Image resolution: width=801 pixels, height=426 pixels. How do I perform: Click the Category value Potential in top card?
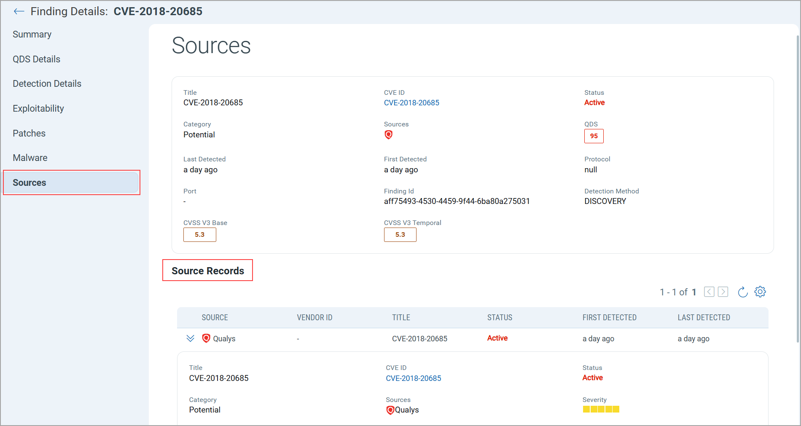[x=199, y=135]
